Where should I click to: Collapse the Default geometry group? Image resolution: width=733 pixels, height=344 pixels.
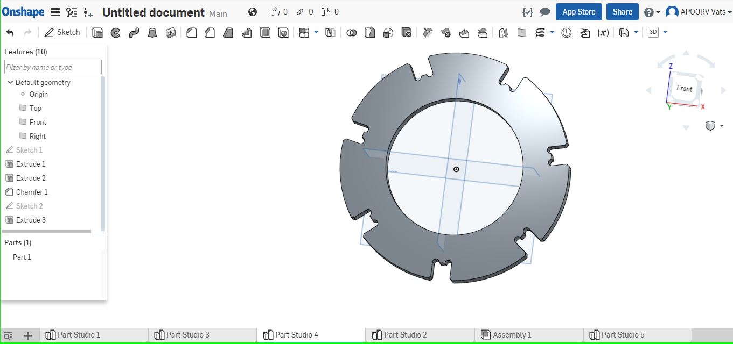point(10,82)
